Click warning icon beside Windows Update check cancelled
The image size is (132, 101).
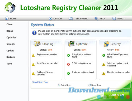(x=104, y=64)
